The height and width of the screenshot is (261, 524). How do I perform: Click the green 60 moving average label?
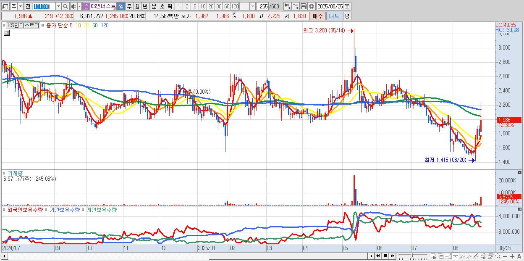tap(95, 25)
